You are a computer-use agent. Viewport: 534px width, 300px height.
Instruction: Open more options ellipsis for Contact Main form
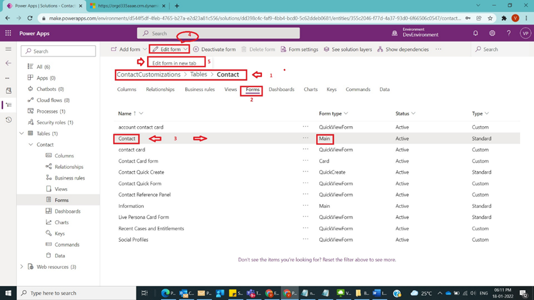pyautogui.click(x=305, y=138)
